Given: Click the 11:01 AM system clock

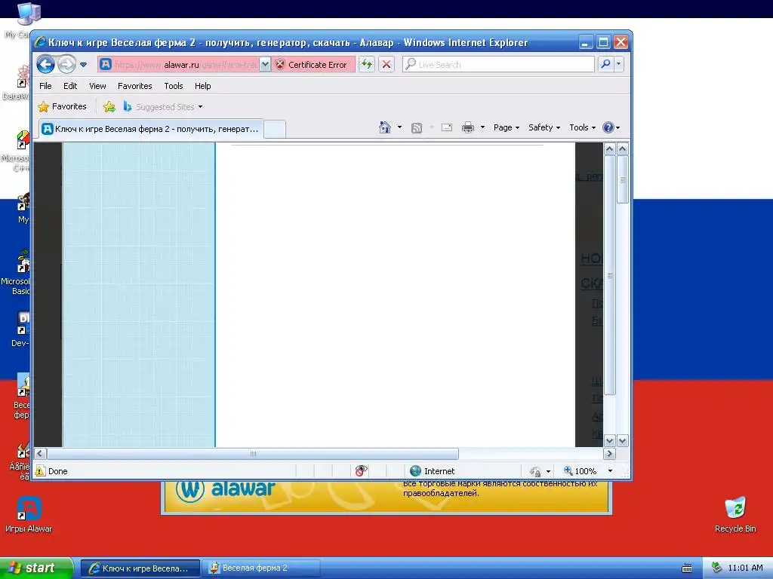Looking at the screenshot, I should click(745, 568).
